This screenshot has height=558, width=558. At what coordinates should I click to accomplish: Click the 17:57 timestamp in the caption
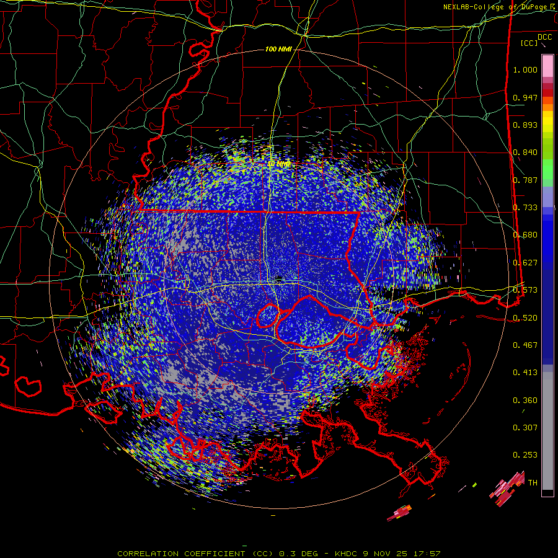point(427,554)
